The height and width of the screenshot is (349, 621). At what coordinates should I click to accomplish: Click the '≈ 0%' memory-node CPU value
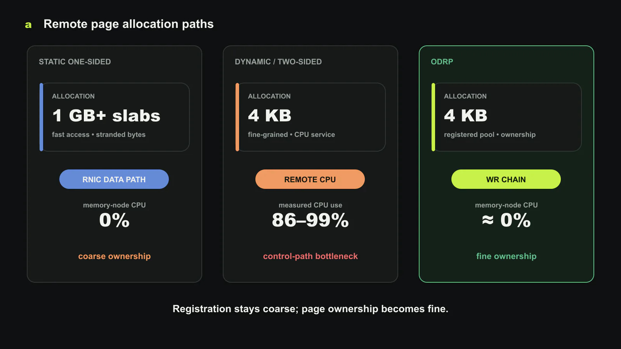click(x=506, y=220)
